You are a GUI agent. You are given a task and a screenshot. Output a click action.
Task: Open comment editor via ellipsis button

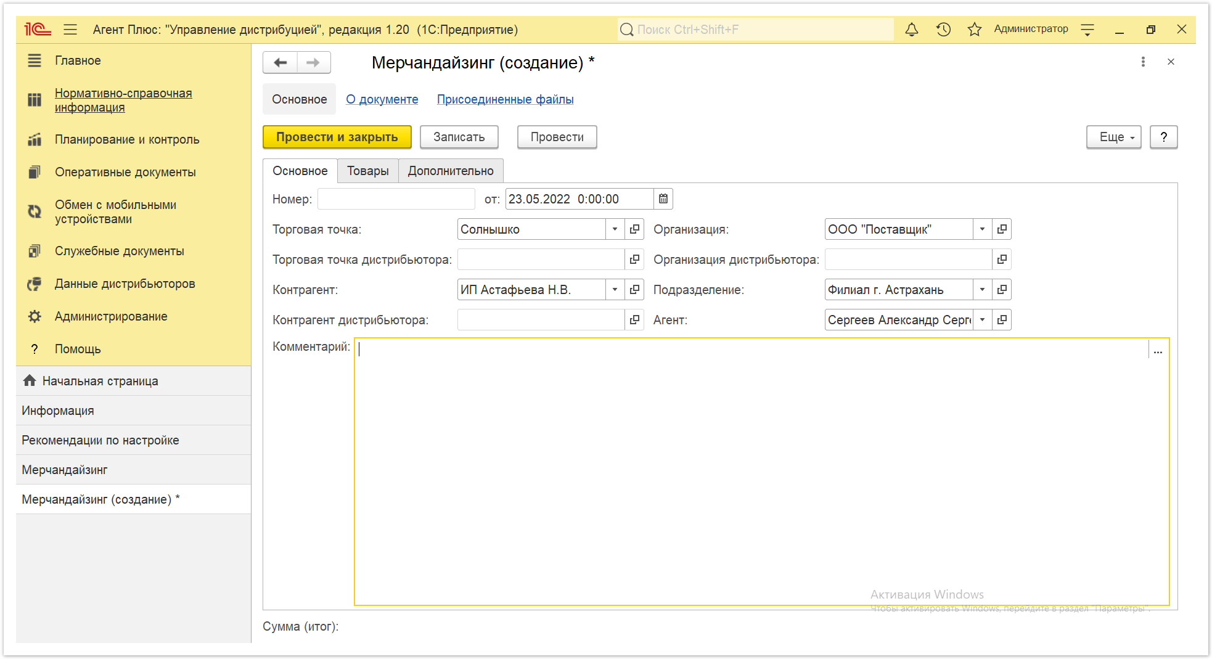[x=1158, y=350]
